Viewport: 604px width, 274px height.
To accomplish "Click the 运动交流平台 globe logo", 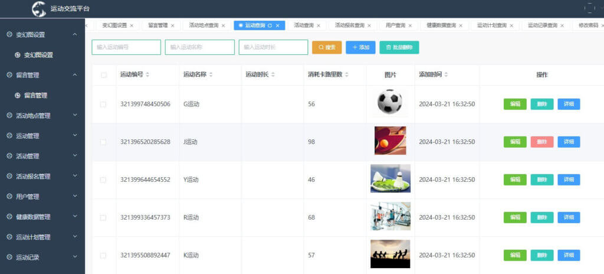I will coord(39,8).
